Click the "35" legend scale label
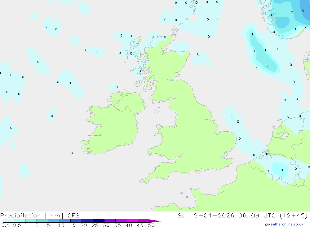310x227 pixels. click(x=117, y=225)
